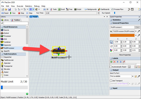Open the Tree view button

coord(69,9)
